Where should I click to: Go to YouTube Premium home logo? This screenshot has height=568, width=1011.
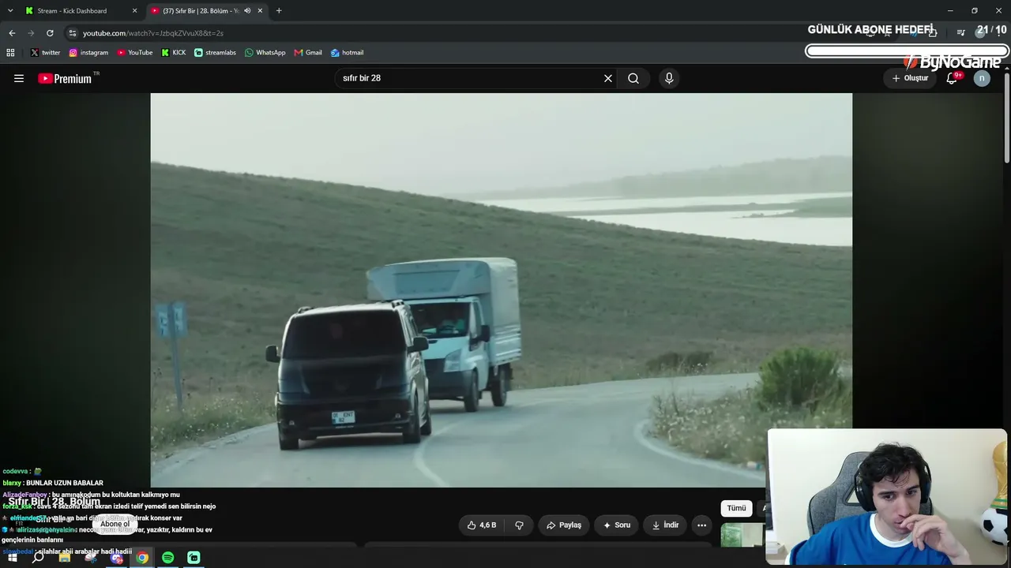(x=66, y=78)
